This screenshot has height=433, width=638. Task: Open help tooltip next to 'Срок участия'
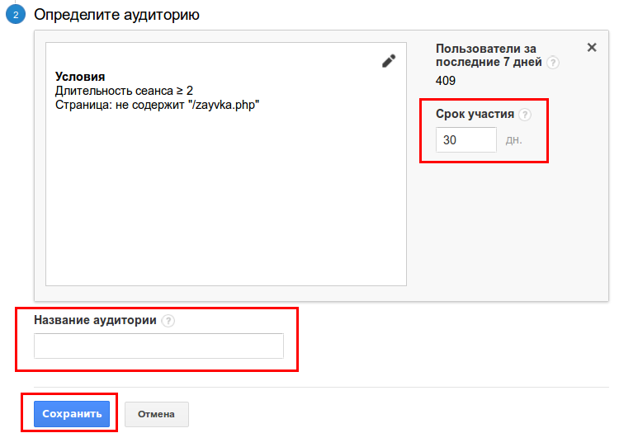click(x=525, y=115)
